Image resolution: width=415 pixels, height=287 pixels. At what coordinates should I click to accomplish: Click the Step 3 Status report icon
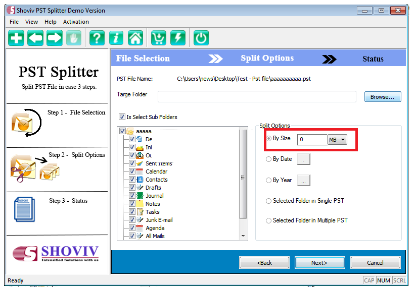(25, 209)
